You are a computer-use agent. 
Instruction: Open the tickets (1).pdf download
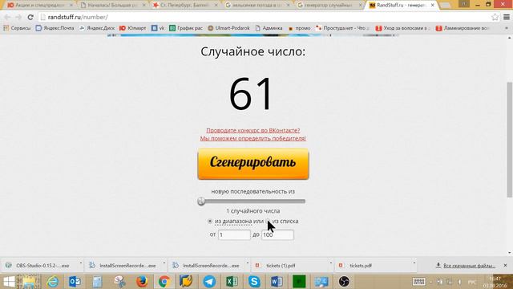point(281,266)
